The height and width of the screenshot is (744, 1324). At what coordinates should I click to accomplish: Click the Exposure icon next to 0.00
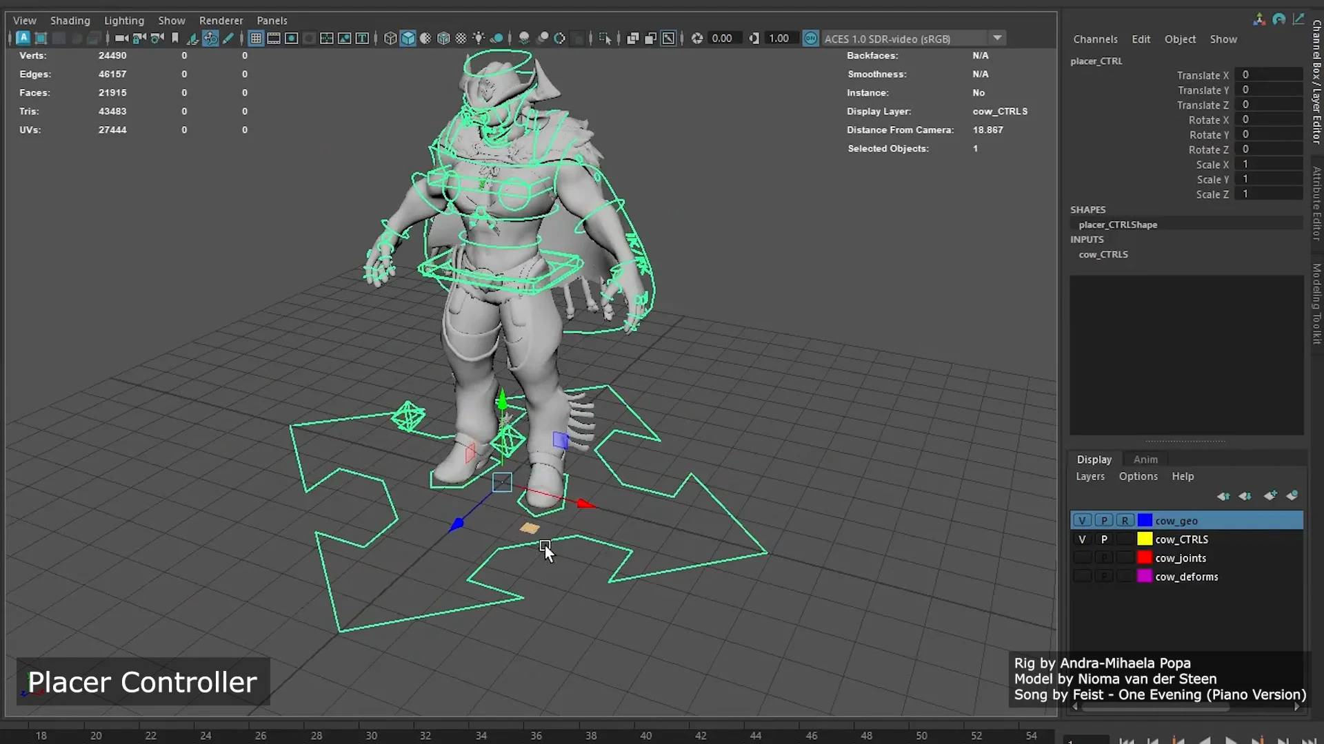pos(697,39)
